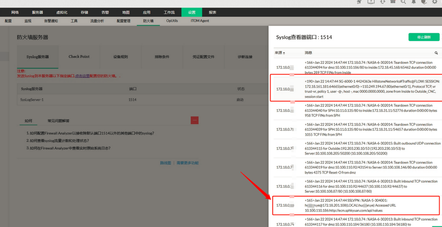442x227 pixels.
Task: Select the 如何 help tab
Action: point(28,121)
